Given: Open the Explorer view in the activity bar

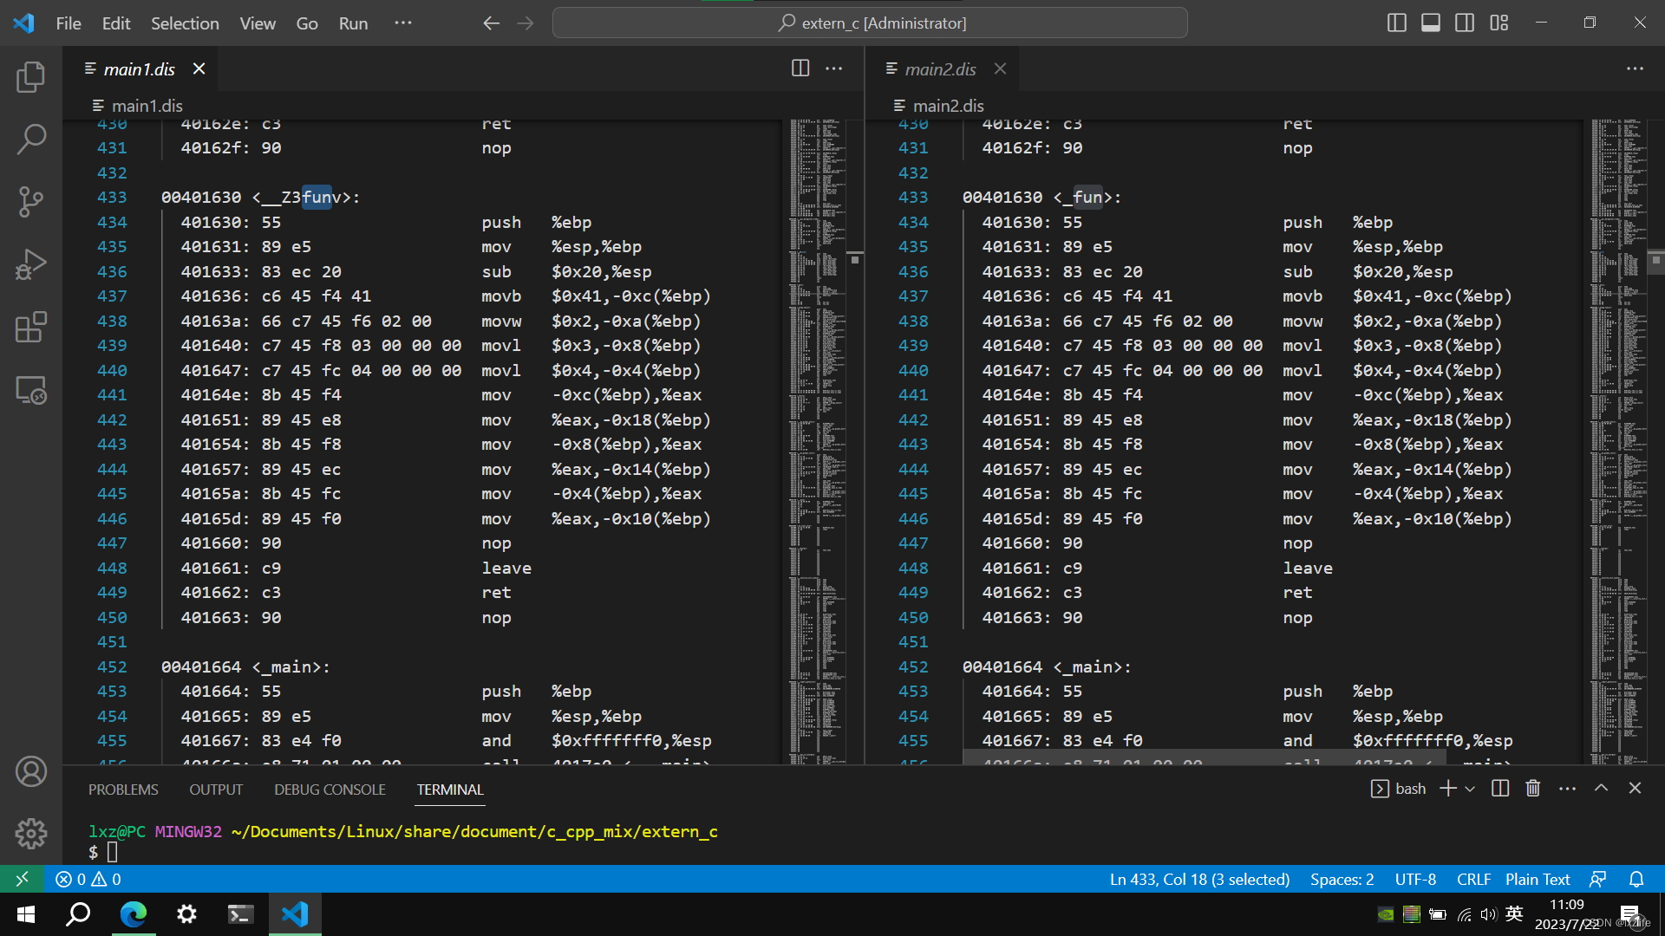Looking at the screenshot, I should (31, 76).
